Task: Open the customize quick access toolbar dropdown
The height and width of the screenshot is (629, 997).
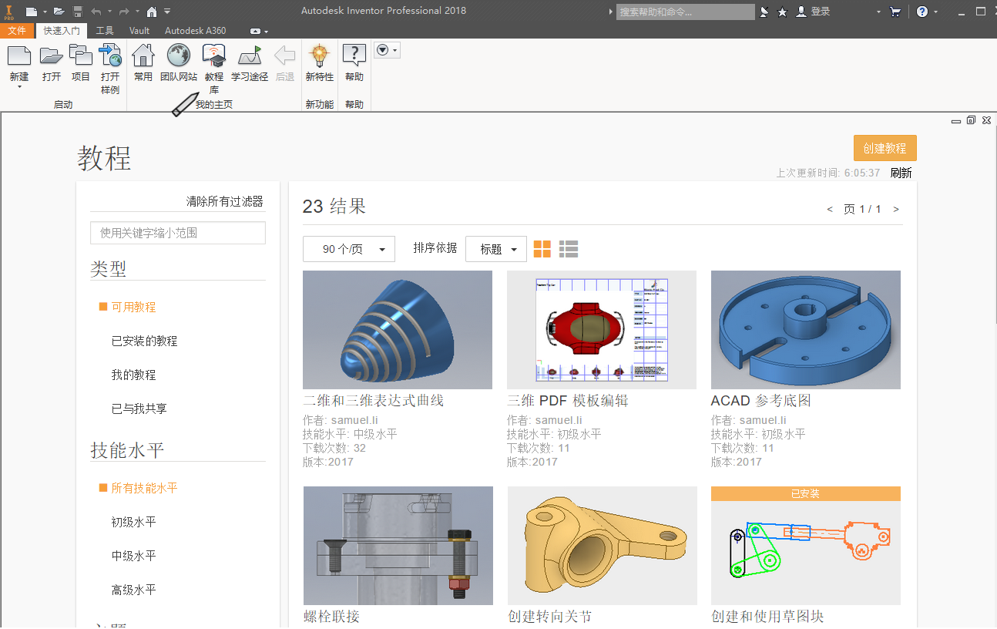Action: click(x=167, y=12)
